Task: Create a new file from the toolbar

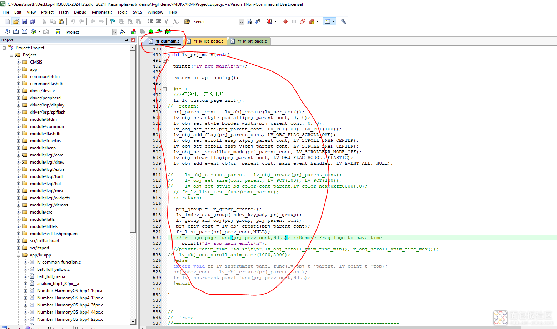Action: [x=7, y=21]
